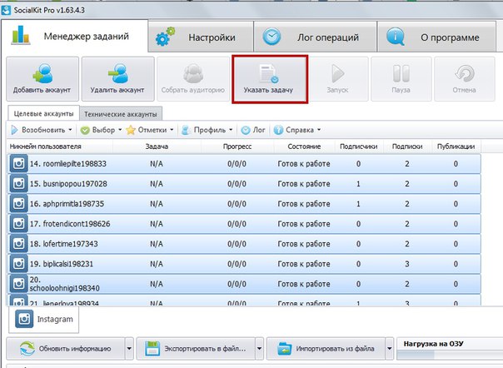Click the Обновить информацию refresh button
Image resolution: width=503 pixels, height=368 pixels.
click(x=66, y=348)
